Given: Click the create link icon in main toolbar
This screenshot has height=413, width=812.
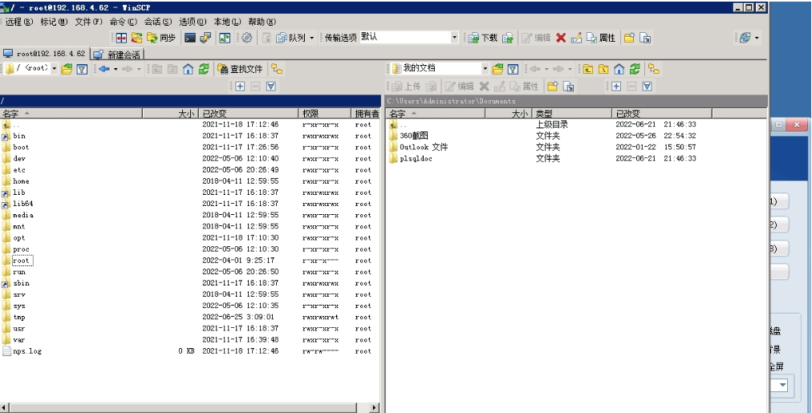Looking at the screenshot, I should pyautogui.click(x=645, y=38).
